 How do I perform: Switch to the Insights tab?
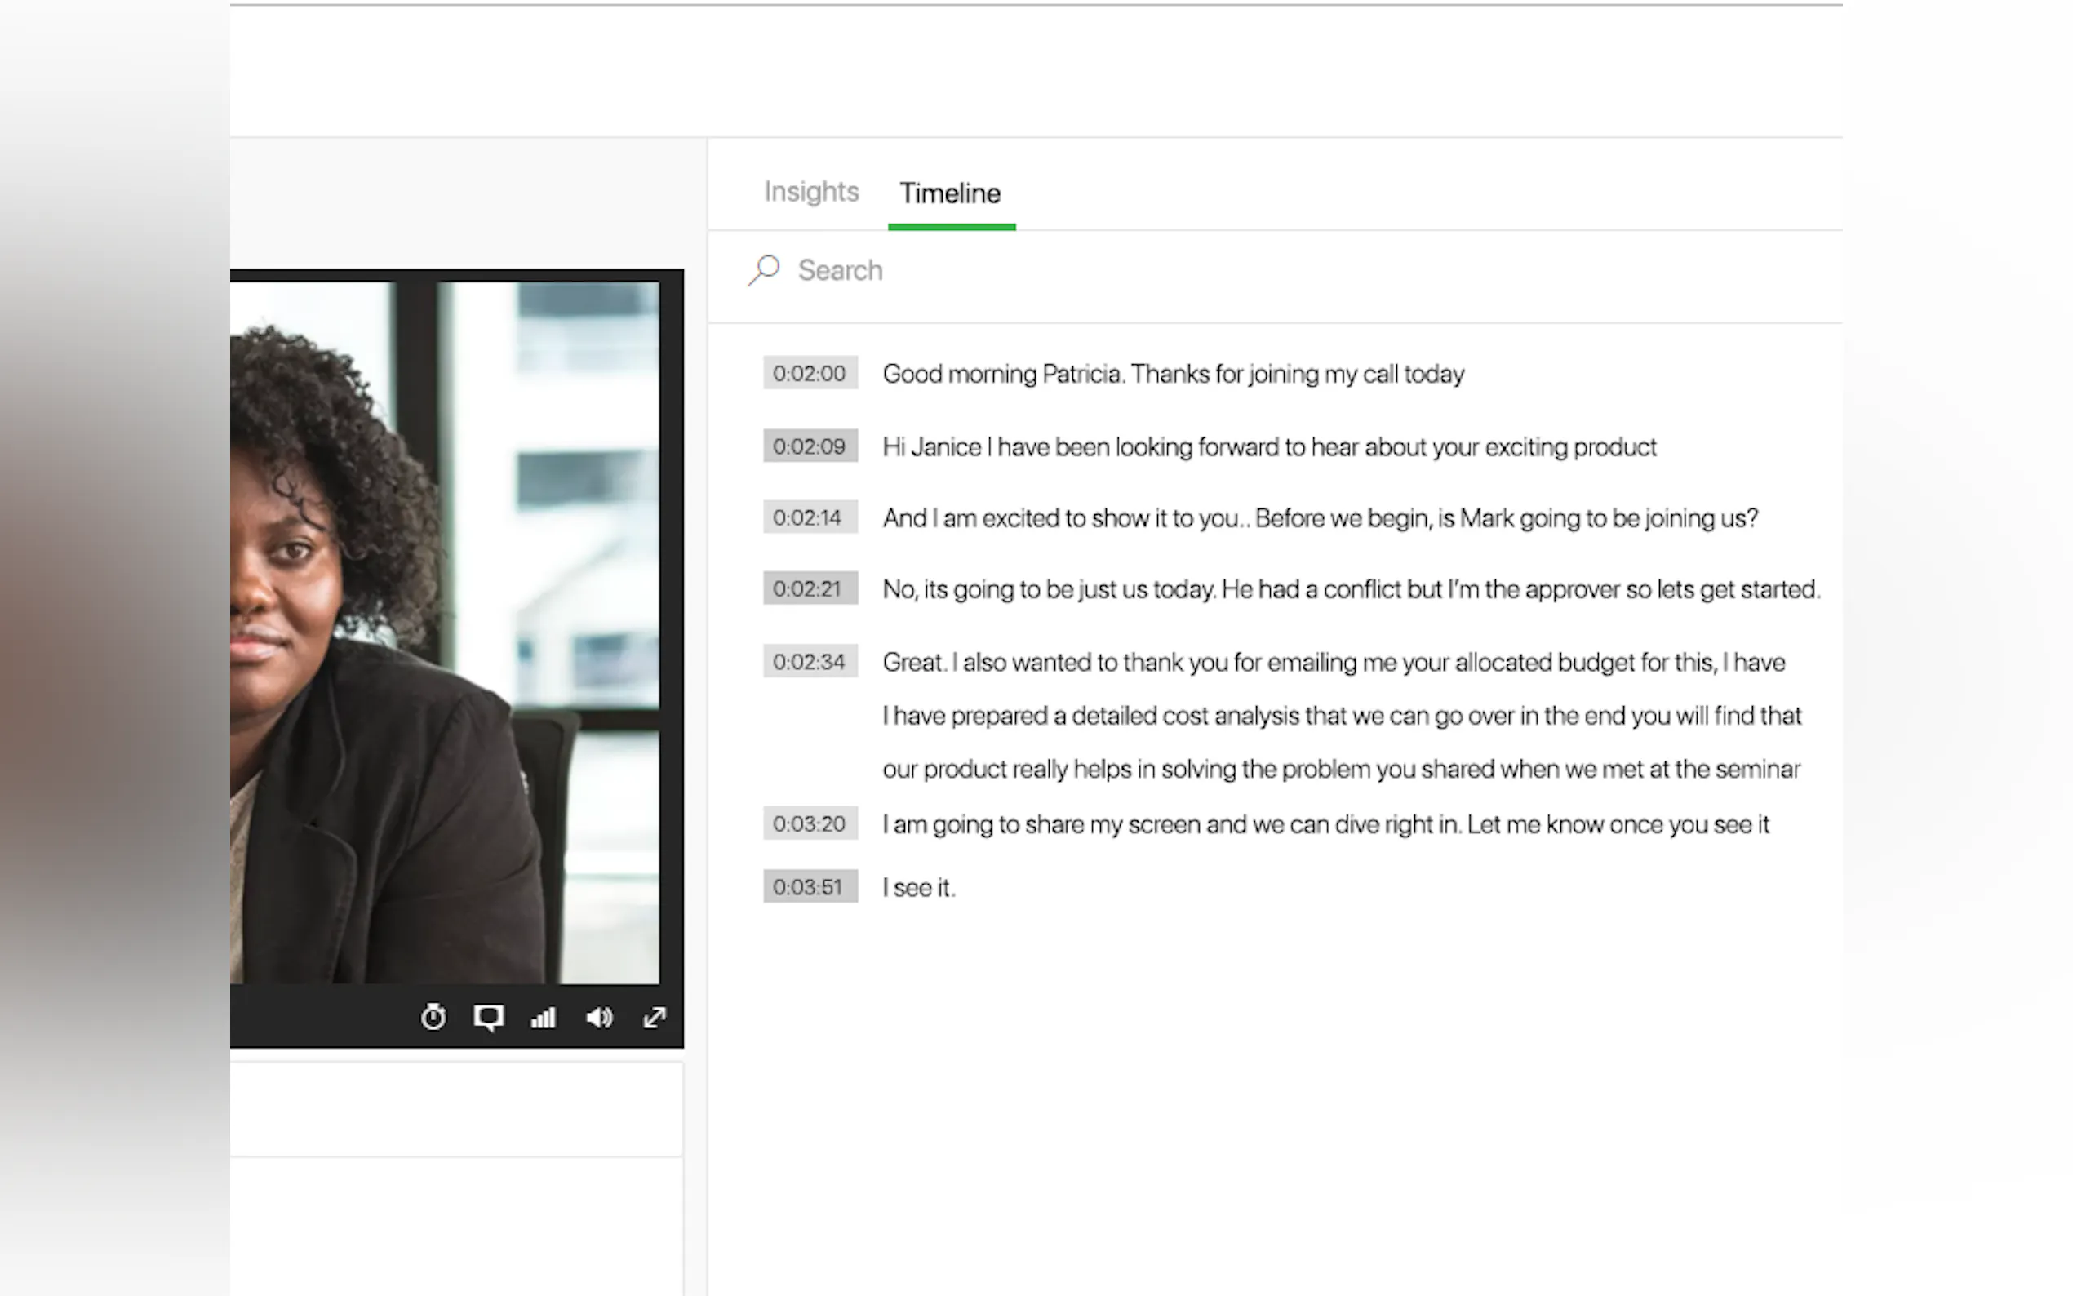[x=810, y=191]
